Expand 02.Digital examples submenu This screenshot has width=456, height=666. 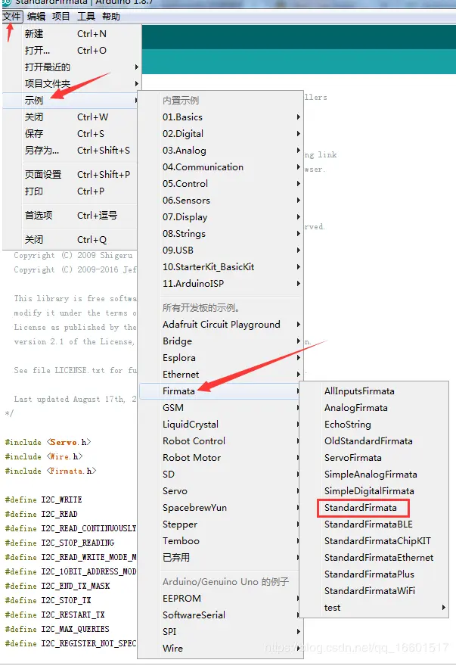pyautogui.click(x=220, y=133)
